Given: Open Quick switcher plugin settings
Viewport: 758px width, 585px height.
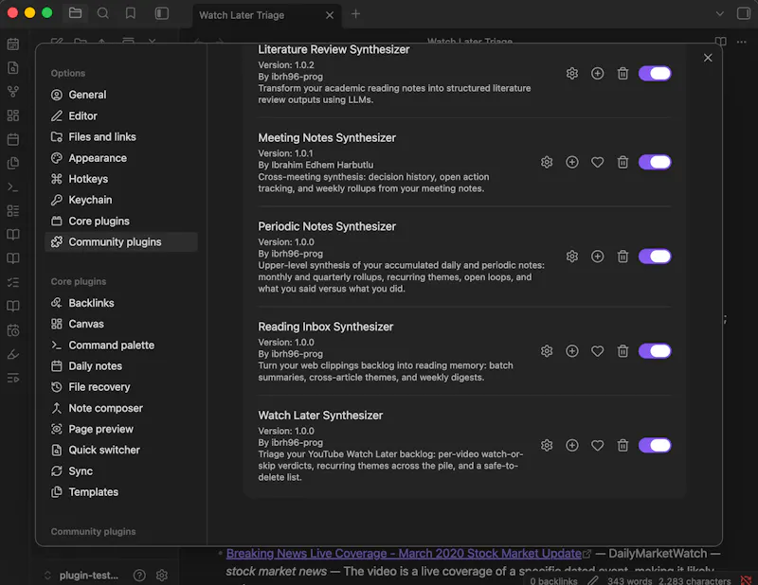Looking at the screenshot, I should (x=121, y=451).
